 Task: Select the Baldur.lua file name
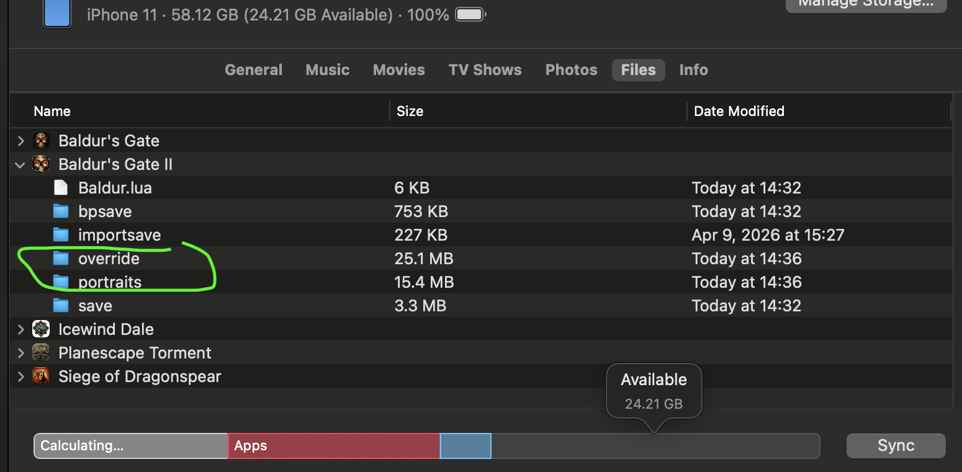coord(115,188)
